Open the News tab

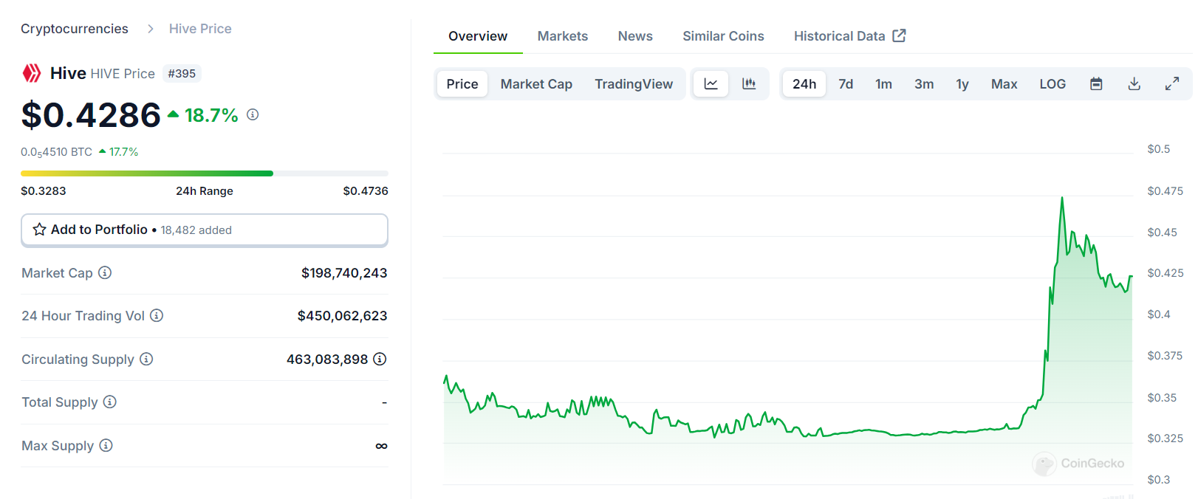635,36
